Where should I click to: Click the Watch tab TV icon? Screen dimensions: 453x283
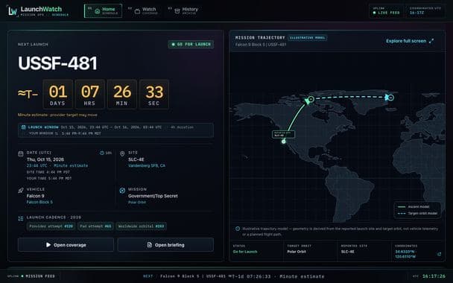(x=138, y=11)
